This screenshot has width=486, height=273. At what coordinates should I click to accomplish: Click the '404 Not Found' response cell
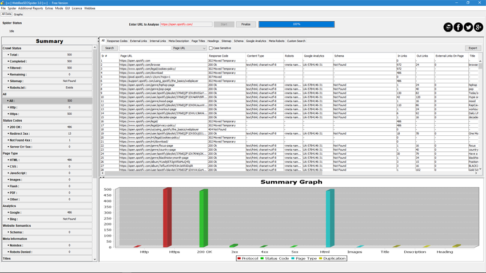click(x=226, y=130)
